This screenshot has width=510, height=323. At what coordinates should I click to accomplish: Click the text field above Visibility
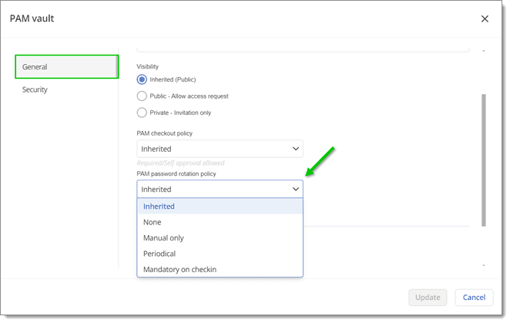point(303,46)
